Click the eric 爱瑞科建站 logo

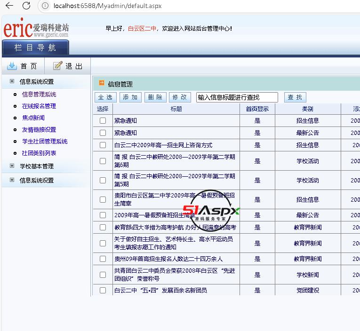[36, 28]
